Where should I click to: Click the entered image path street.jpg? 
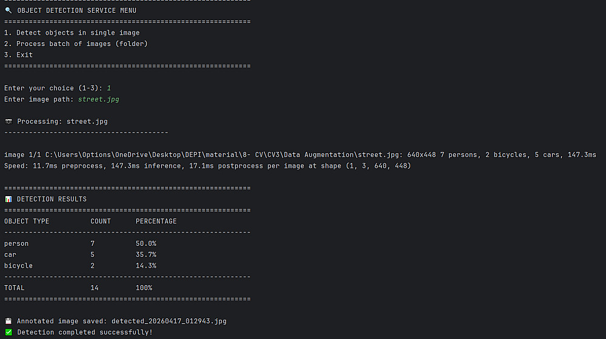[x=98, y=99]
